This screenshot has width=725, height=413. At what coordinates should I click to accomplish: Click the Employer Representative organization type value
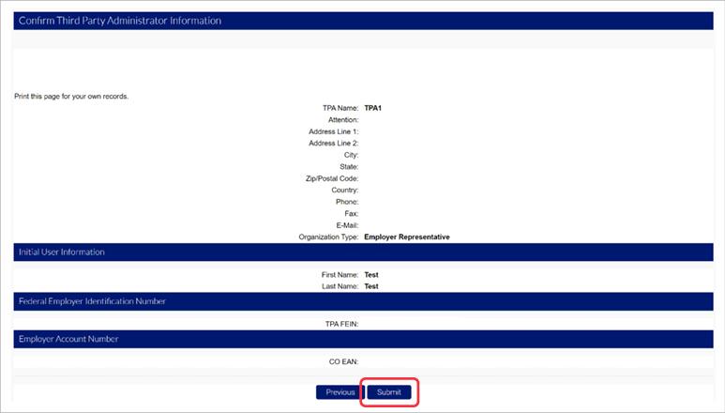(x=406, y=237)
